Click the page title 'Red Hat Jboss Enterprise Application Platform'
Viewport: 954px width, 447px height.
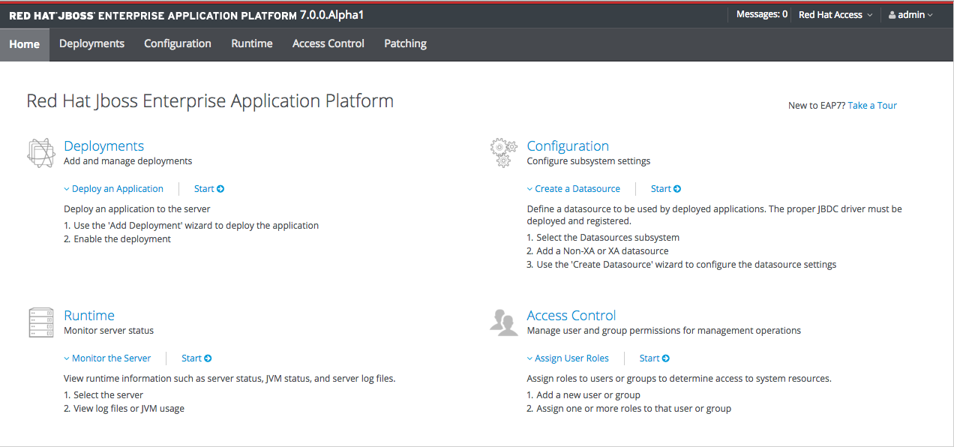[210, 101]
